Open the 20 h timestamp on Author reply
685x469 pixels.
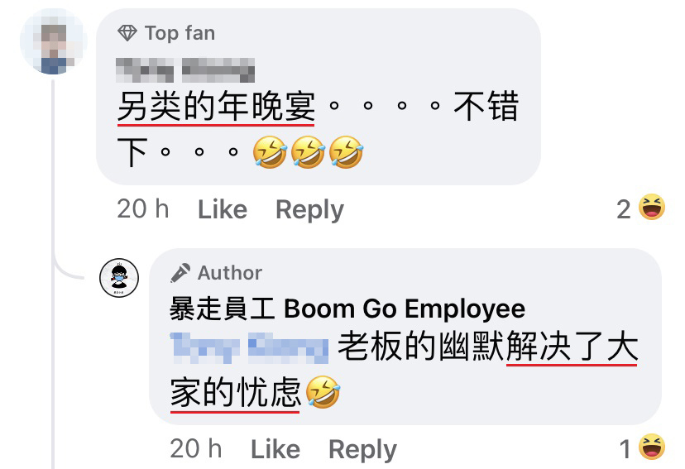(x=196, y=449)
